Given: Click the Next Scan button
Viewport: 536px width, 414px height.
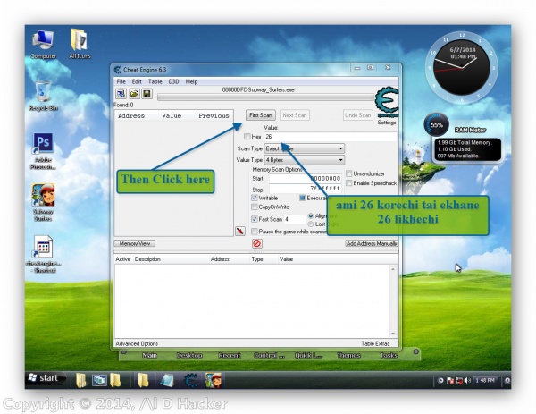Looking at the screenshot, I should (295, 115).
